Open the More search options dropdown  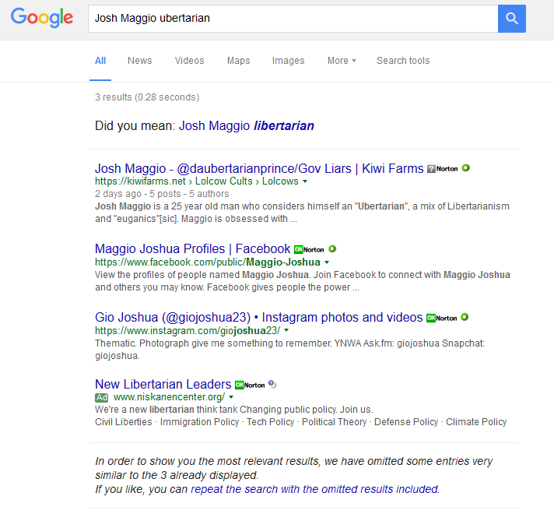[342, 61]
